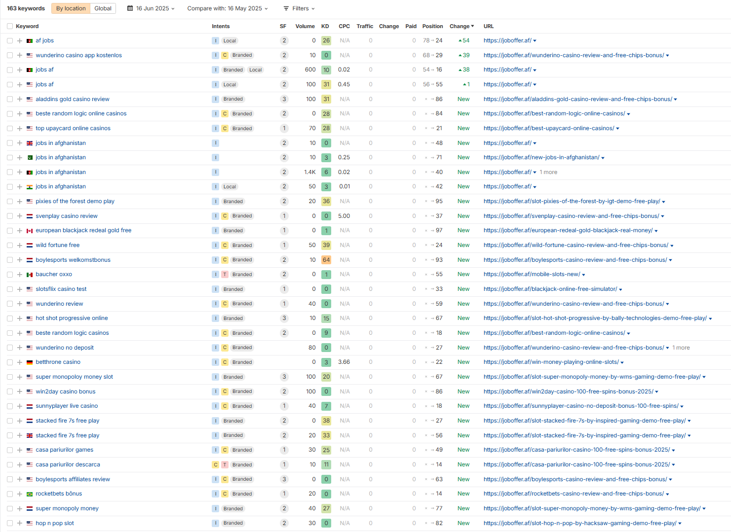The image size is (731, 532).
Task: Check the box for 'wunderino casino app kostenlos'
Action: (10, 55)
